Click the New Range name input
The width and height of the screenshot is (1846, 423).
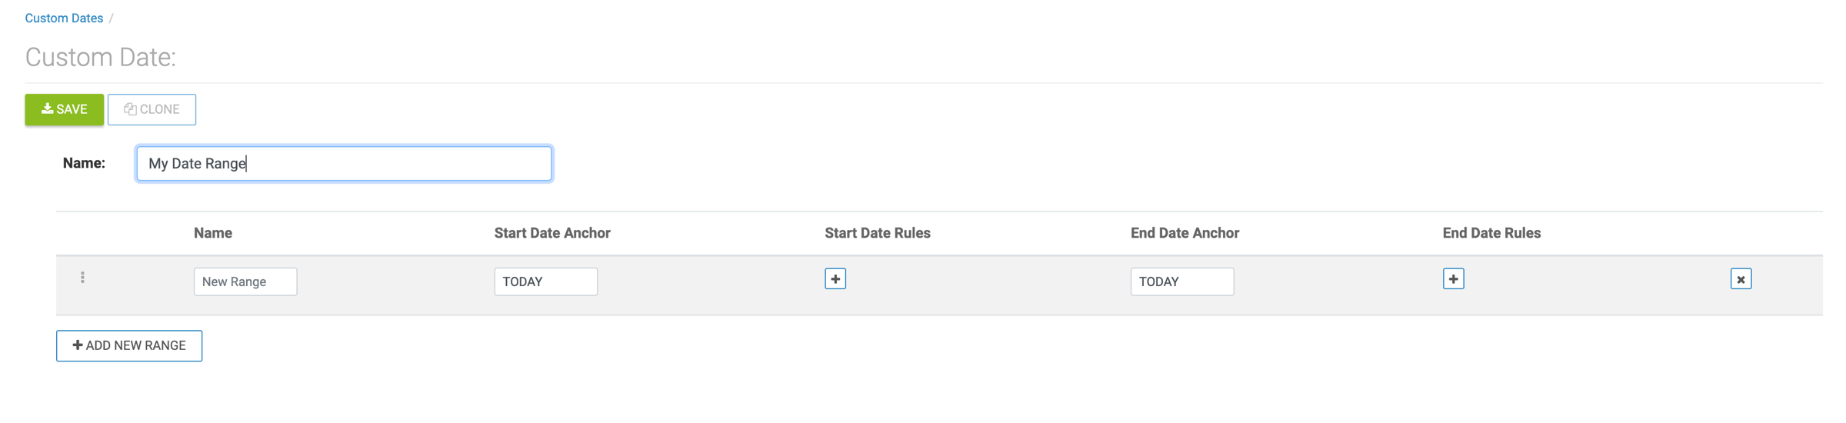coord(245,281)
